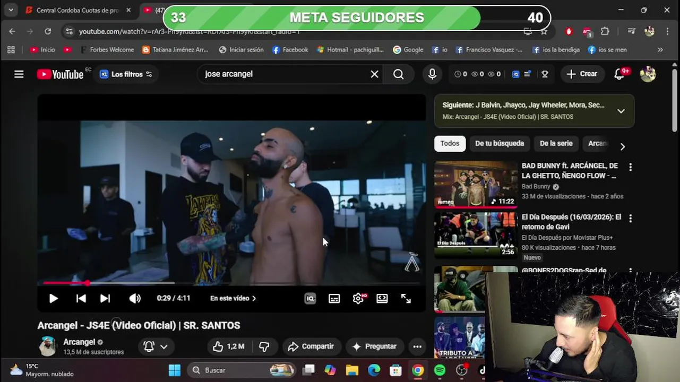Open Chrome media controls icon
680x382 pixels.
(631, 32)
